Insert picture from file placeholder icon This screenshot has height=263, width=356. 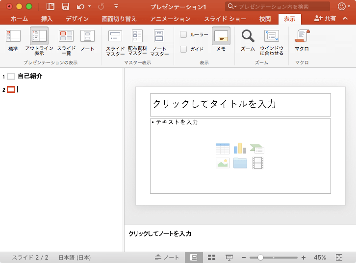tap(223, 163)
